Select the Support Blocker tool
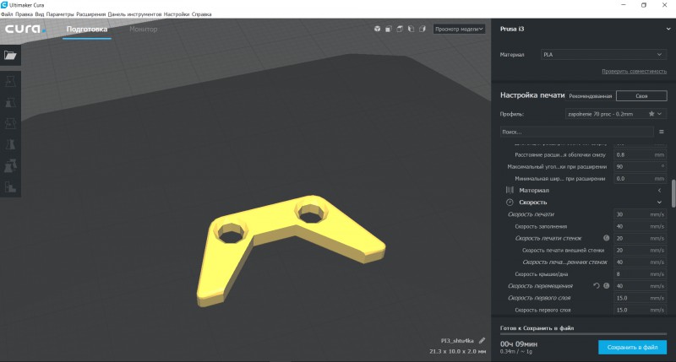The height and width of the screenshot is (362, 676). tap(10, 186)
